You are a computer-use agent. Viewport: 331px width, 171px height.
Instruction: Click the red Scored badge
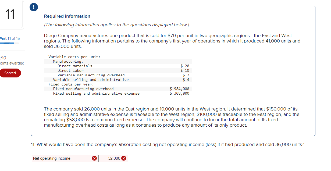click(x=10, y=73)
